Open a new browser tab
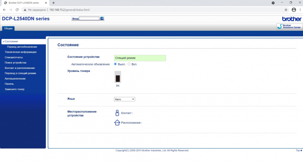303x162 pixels. [53, 3]
